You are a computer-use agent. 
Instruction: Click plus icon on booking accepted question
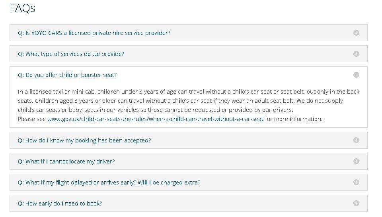[x=356, y=140]
